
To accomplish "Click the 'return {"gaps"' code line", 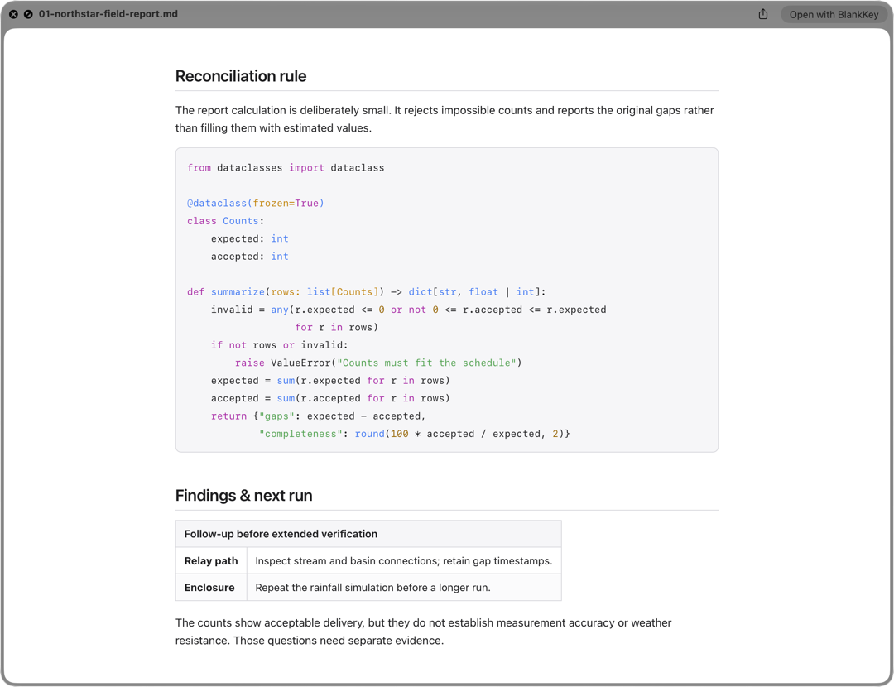I will click(318, 416).
